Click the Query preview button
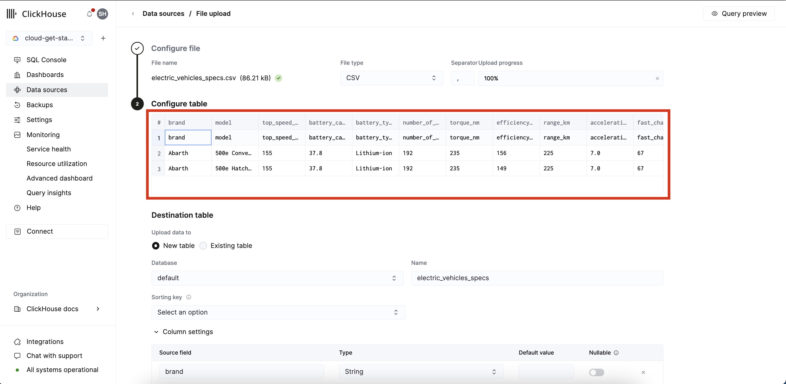The height and width of the screenshot is (384, 786). [x=739, y=14]
